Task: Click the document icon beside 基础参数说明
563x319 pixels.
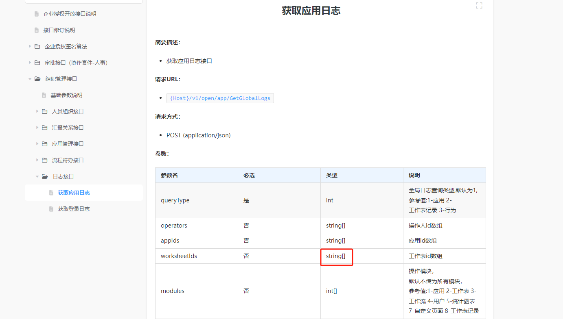Action: tap(44, 95)
